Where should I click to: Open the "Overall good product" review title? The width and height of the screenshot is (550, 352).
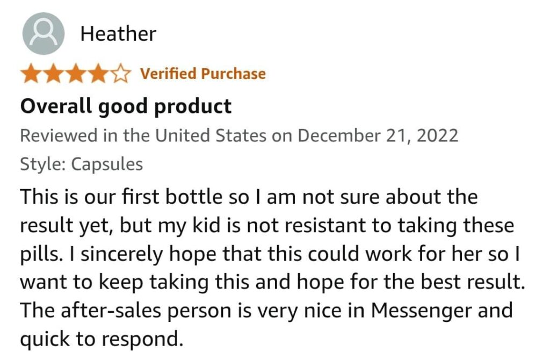[x=126, y=106]
